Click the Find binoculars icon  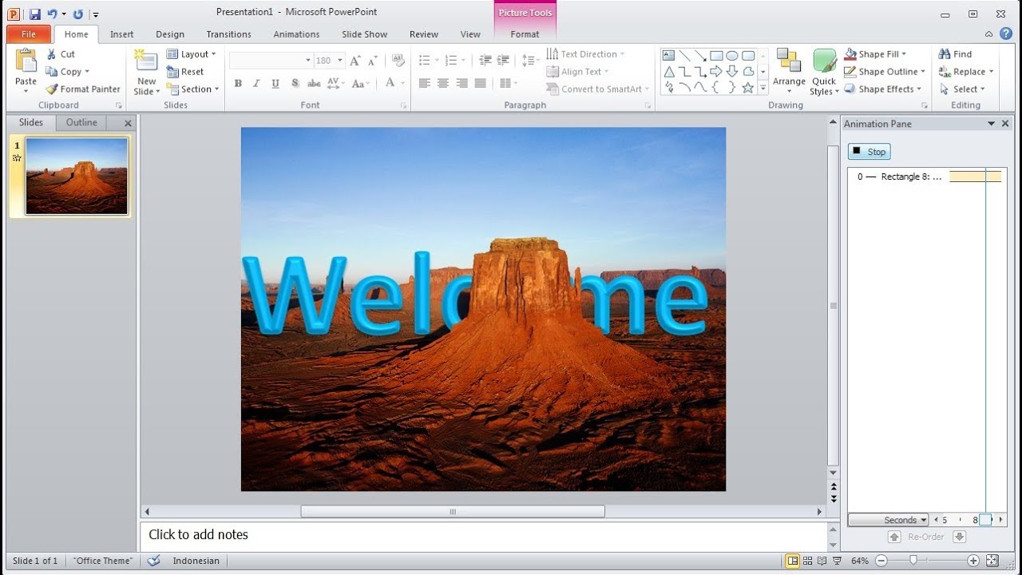tap(945, 54)
